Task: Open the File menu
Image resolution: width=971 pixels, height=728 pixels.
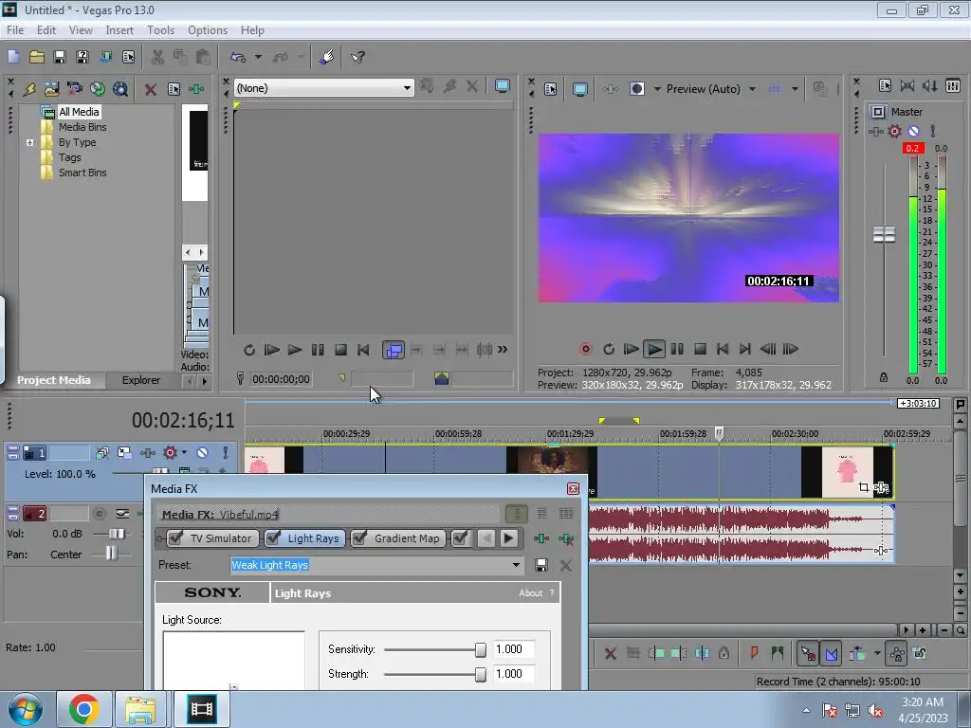Action: 15,29
